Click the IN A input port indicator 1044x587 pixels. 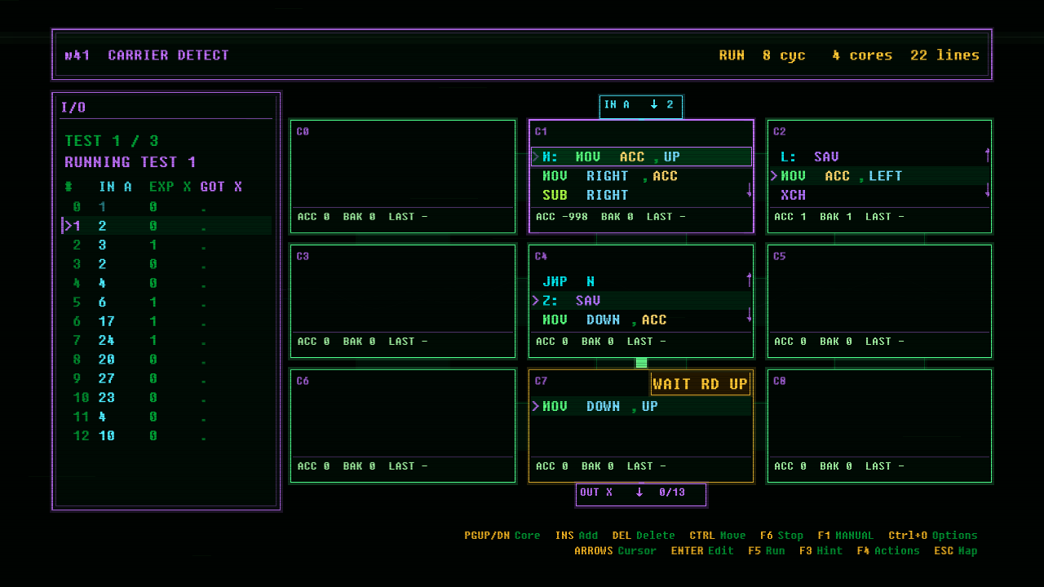(x=641, y=106)
